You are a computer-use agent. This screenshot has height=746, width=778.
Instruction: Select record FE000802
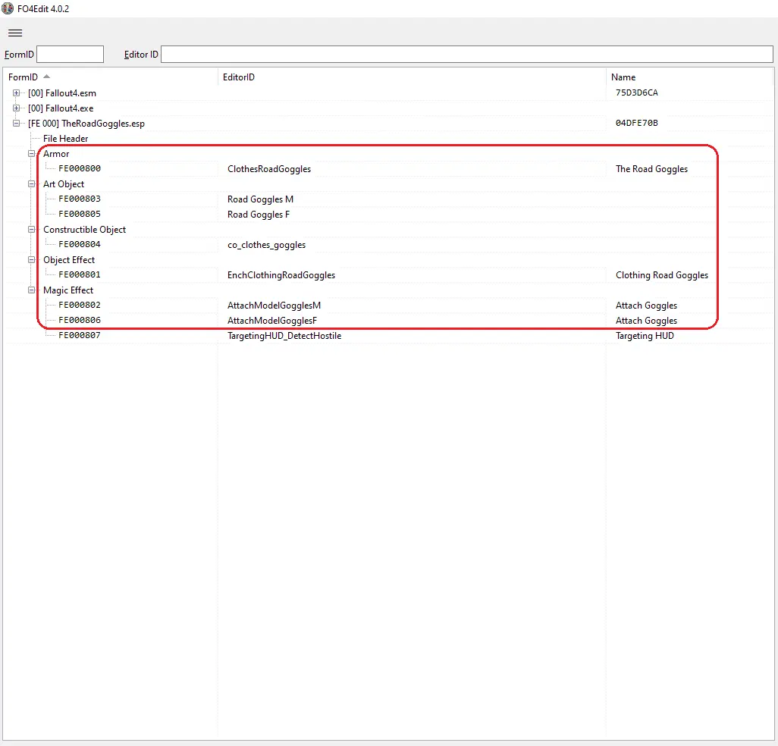click(x=80, y=305)
